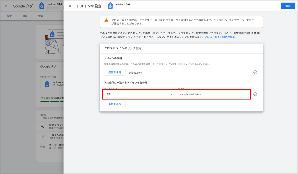Viewport: 298px width, 174px height.
Task: Open the クロスドメイン測定の詳細 link
Action: pyautogui.click(x=219, y=37)
